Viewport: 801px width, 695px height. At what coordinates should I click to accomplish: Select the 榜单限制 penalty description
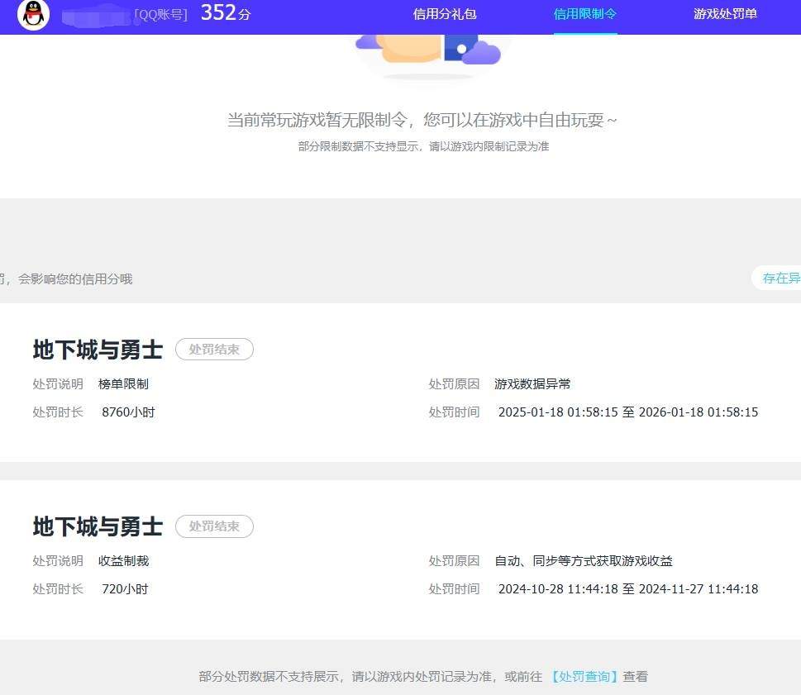pos(123,384)
